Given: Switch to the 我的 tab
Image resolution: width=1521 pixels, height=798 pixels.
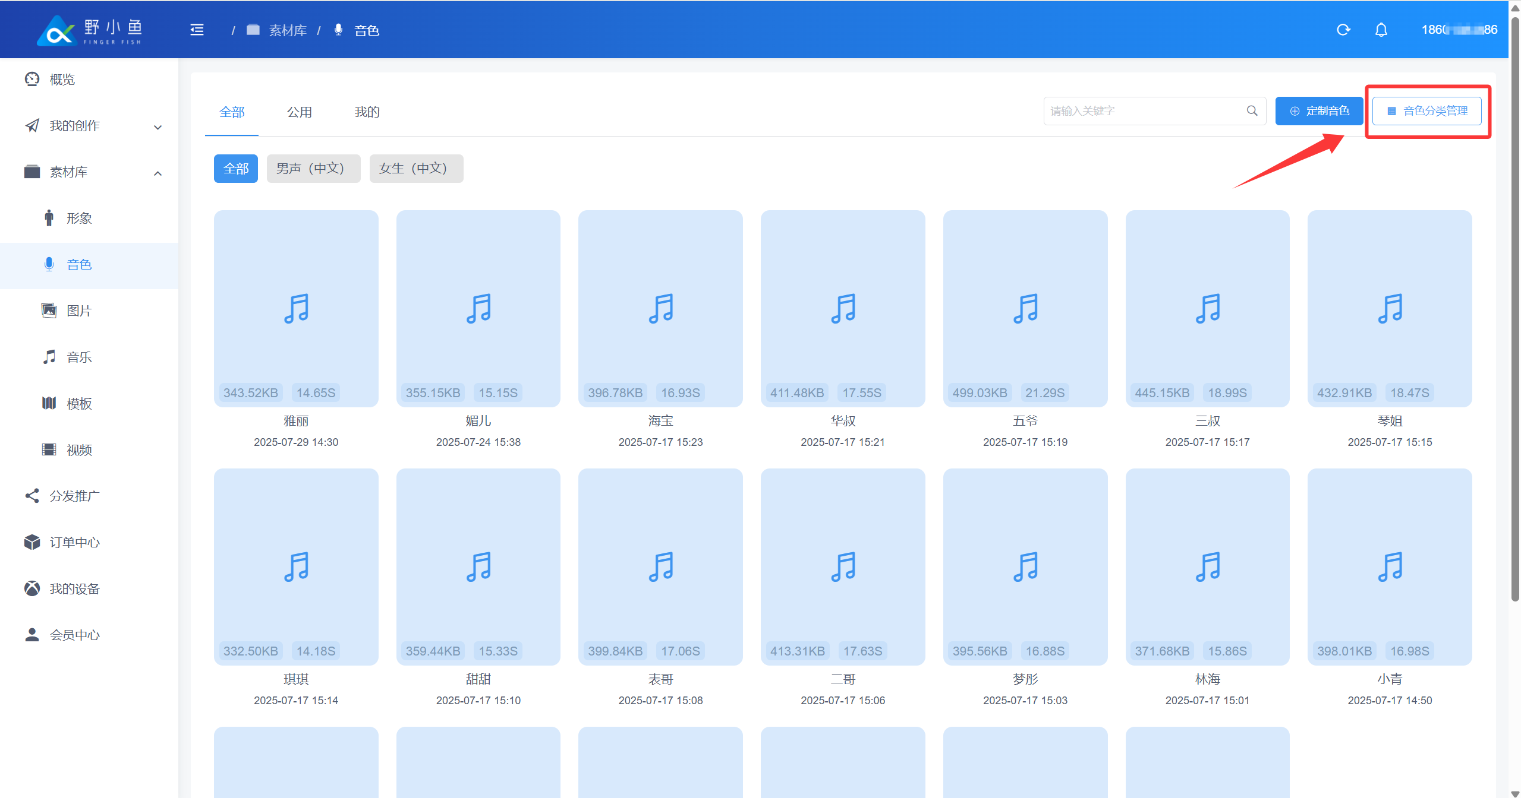Looking at the screenshot, I should point(367,112).
